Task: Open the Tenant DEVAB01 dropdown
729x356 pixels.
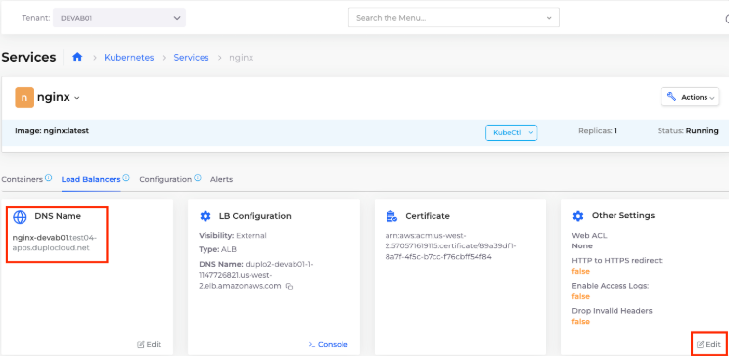Action: coord(119,18)
